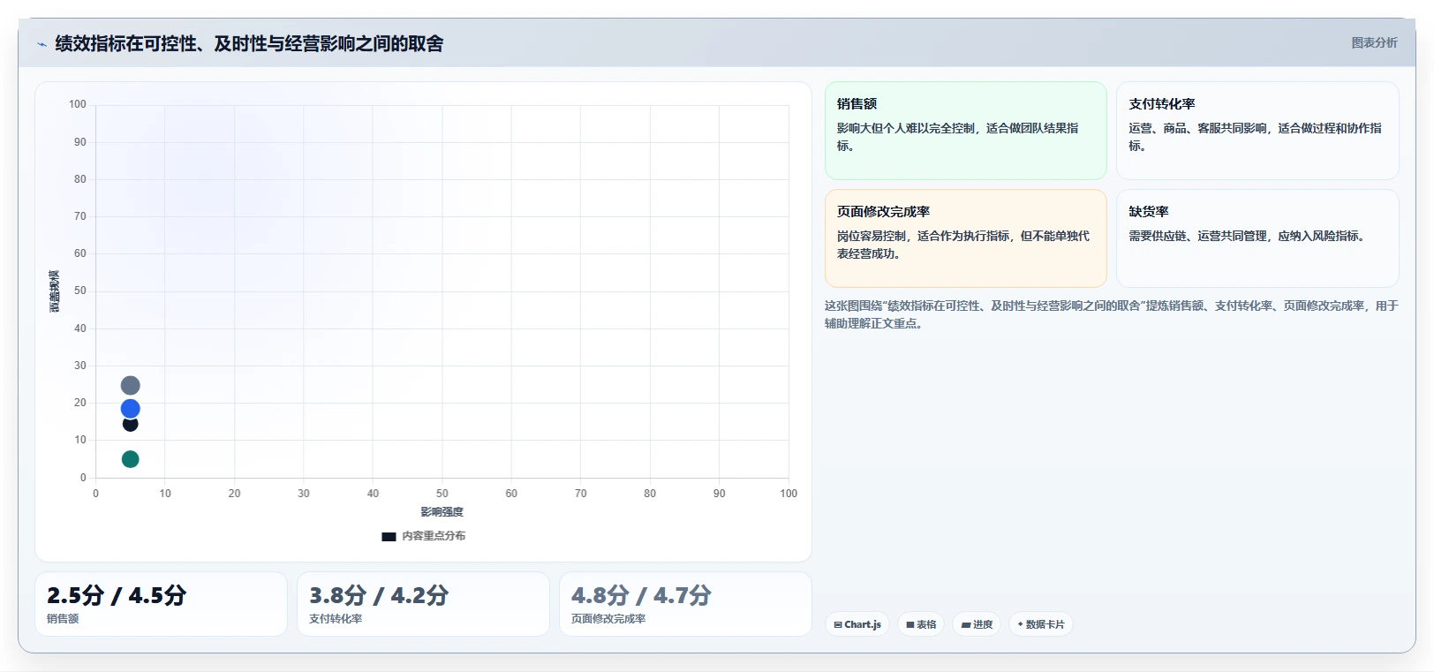Toggle the 内容重点分布 legend item
Viewport: 1434px width, 672px height.
[424, 536]
